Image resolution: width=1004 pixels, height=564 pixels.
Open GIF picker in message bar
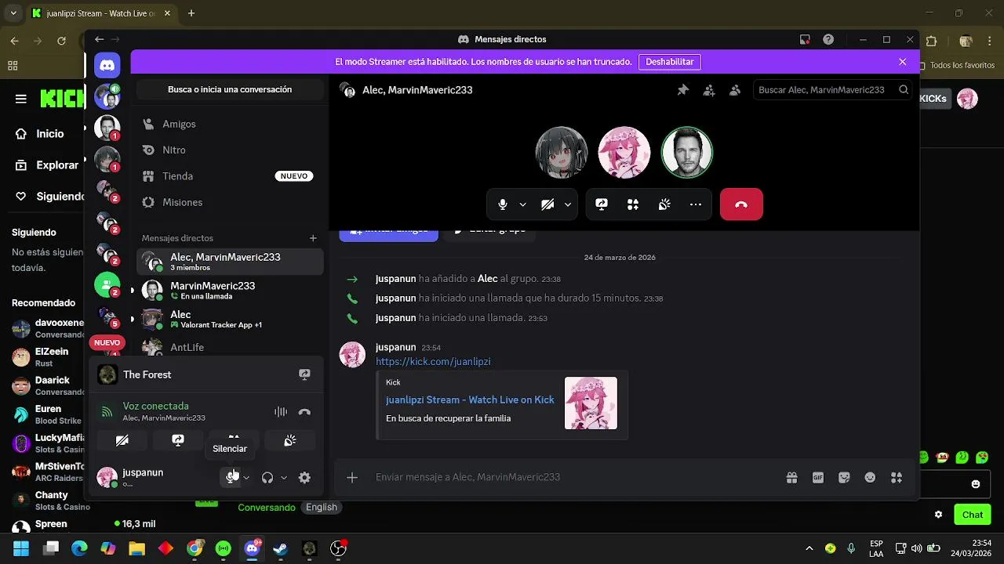818,477
